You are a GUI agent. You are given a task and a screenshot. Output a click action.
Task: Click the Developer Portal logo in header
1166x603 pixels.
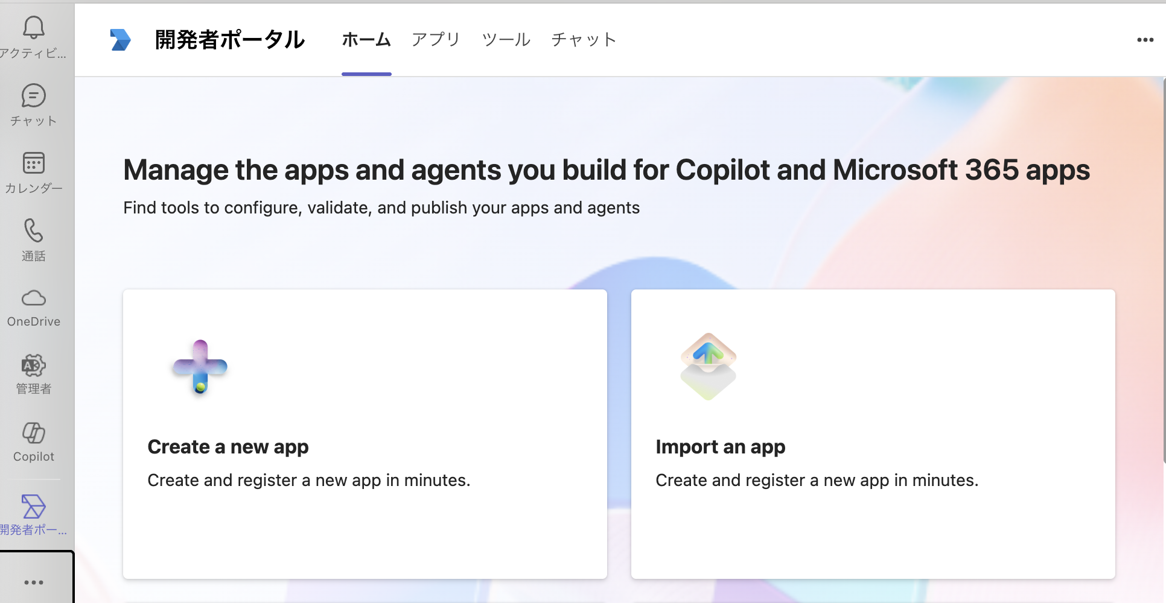point(121,40)
